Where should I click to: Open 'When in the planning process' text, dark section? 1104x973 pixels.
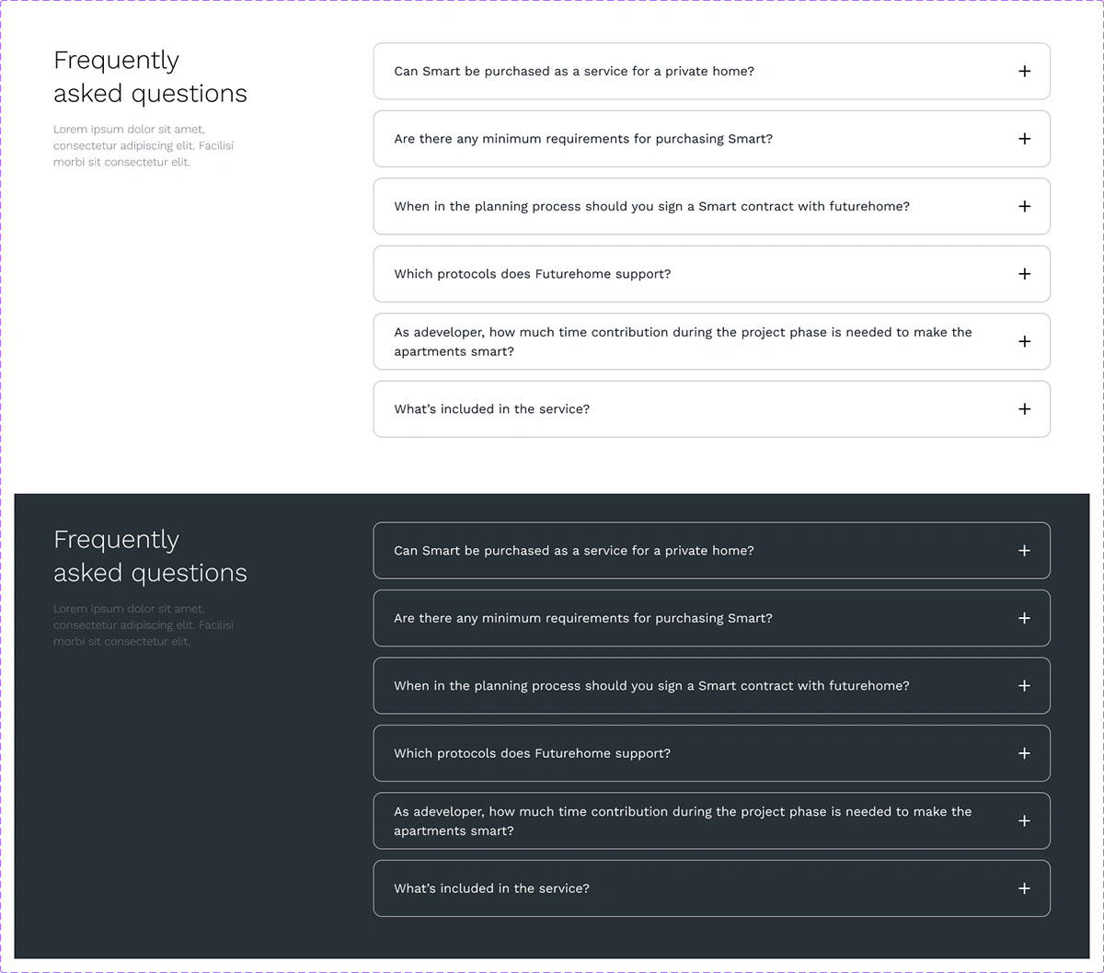click(651, 686)
